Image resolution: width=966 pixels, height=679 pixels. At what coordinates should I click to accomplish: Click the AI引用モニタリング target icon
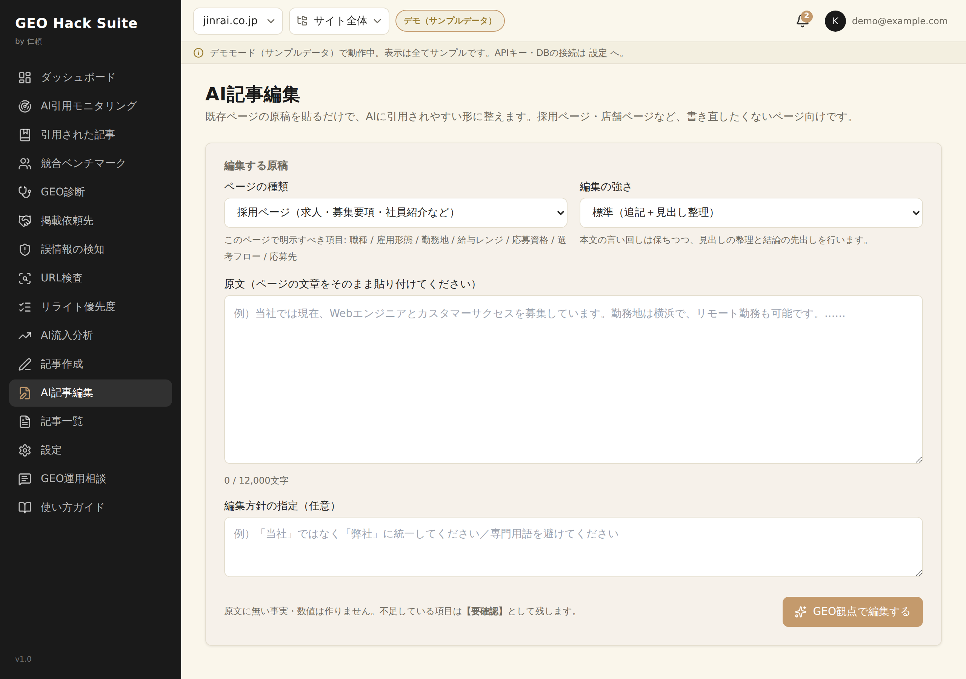tap(25, 106)
